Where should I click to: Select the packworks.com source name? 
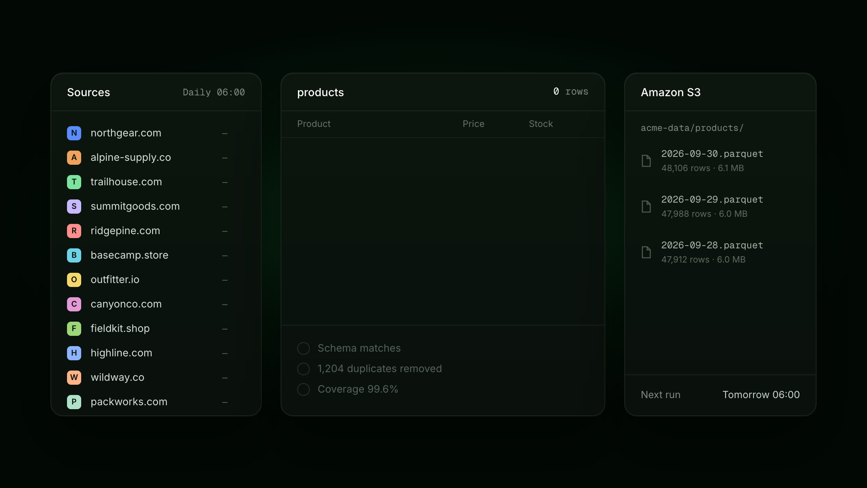point(129,402)
